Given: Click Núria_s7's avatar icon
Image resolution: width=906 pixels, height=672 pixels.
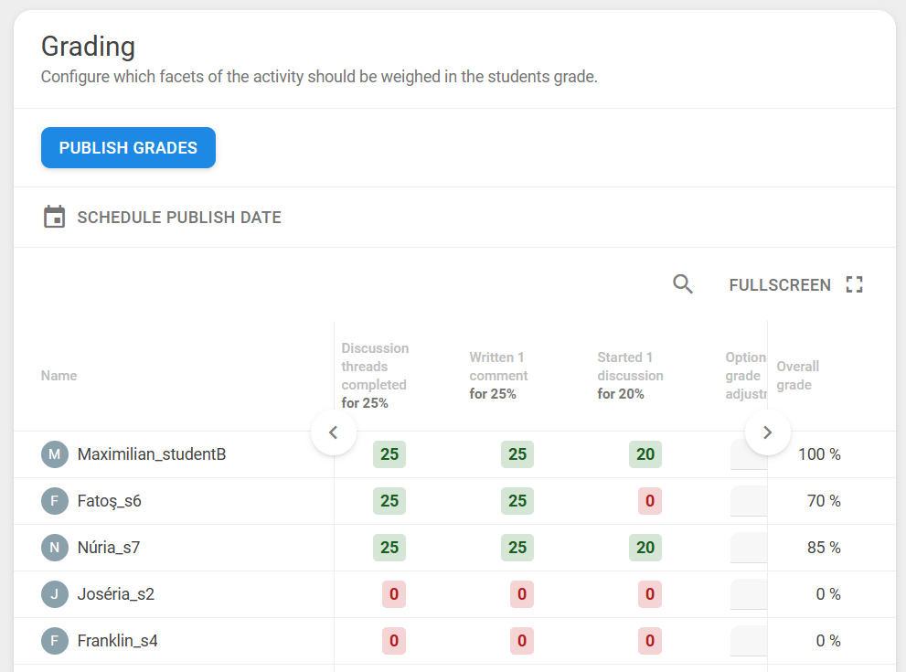Looking at the screenshot, I should 55,548.
